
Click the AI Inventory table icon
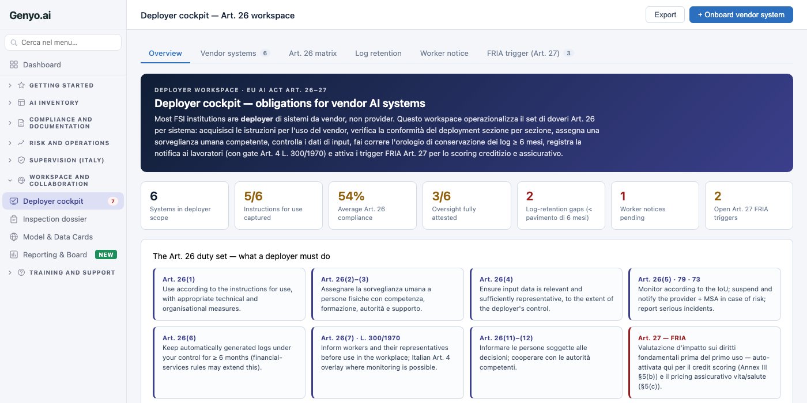click(21, 102)
